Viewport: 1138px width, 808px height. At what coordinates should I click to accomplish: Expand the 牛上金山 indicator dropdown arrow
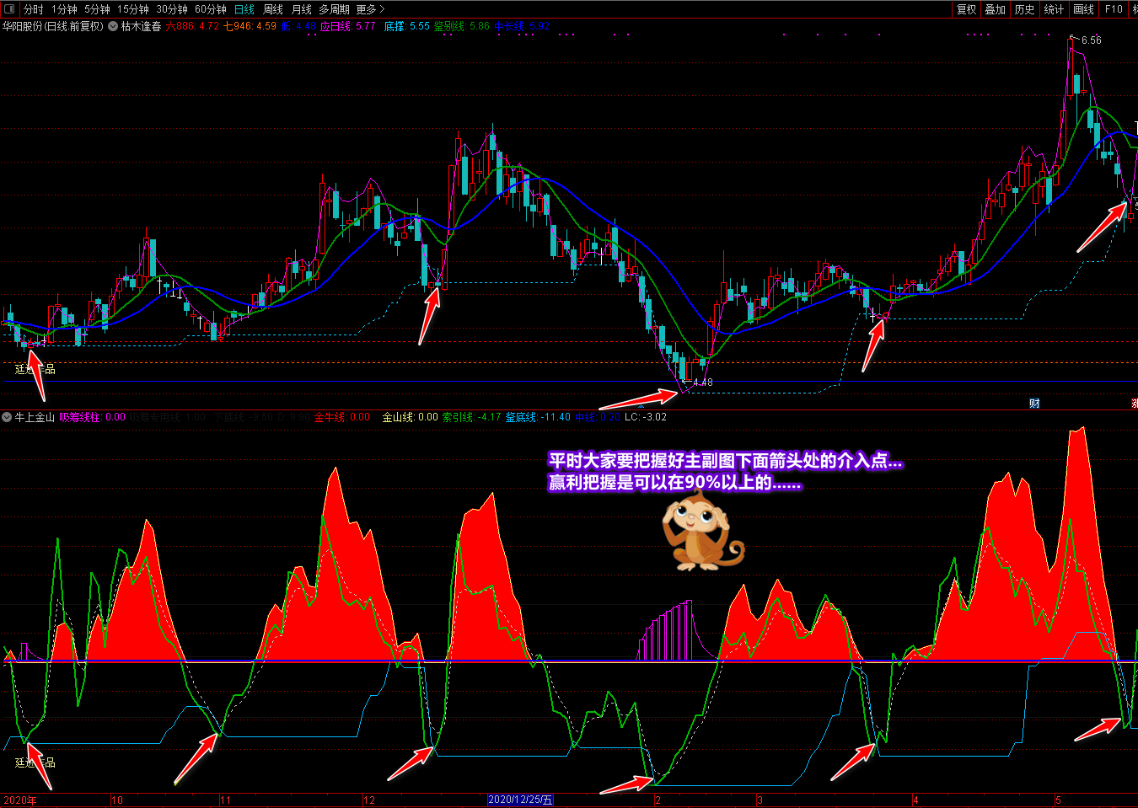7,417
